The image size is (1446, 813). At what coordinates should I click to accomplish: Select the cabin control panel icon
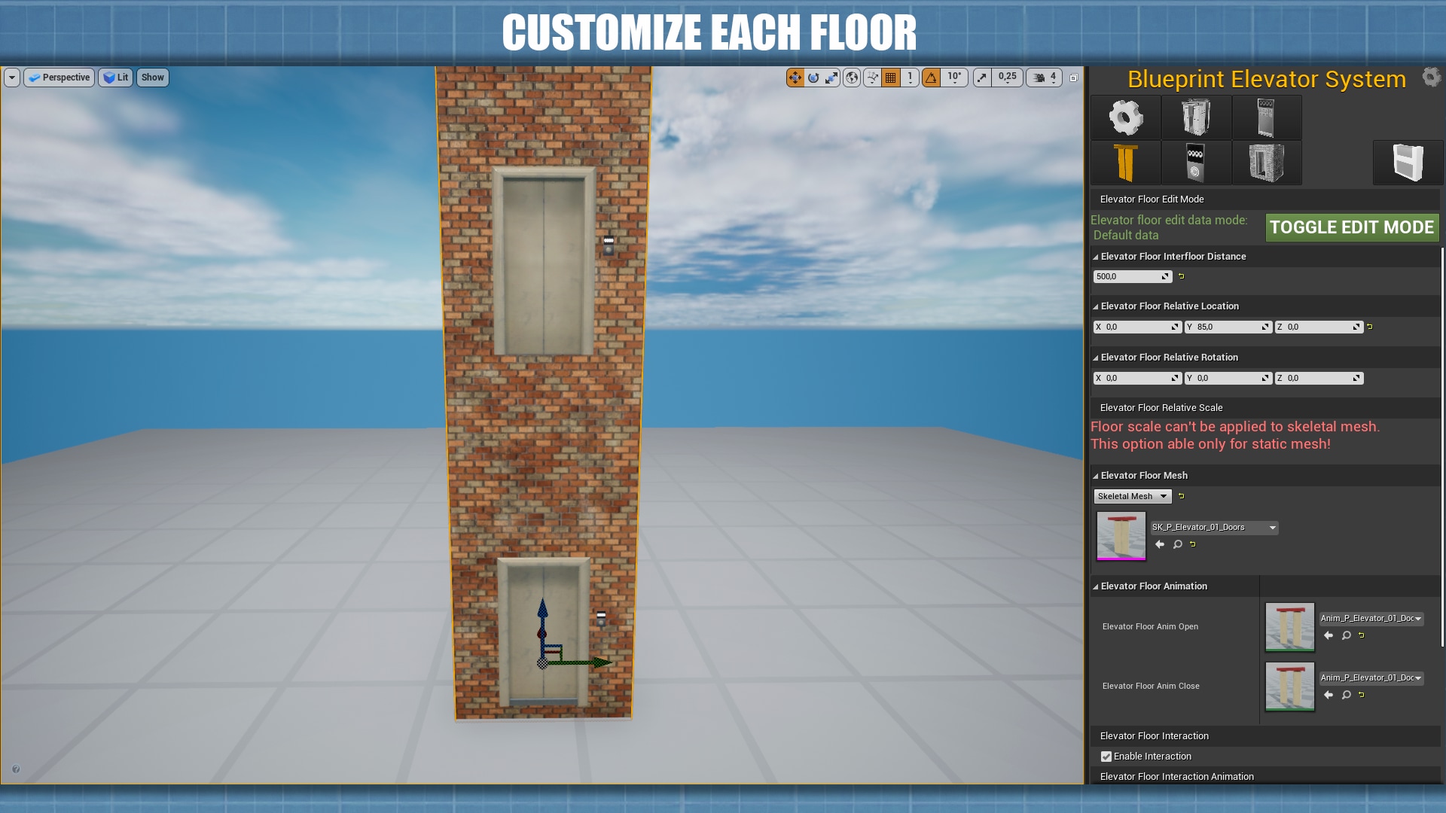pos(1266,117)
